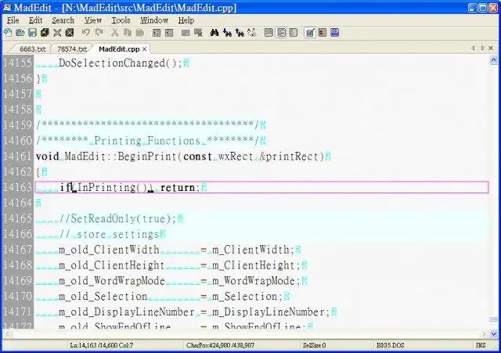Click the vertical scrollbar down arrow
The height and width of the screenshot is (353, 501).
tap(494, 334)
